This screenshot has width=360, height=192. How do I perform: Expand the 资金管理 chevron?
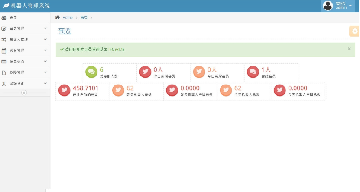45,50
